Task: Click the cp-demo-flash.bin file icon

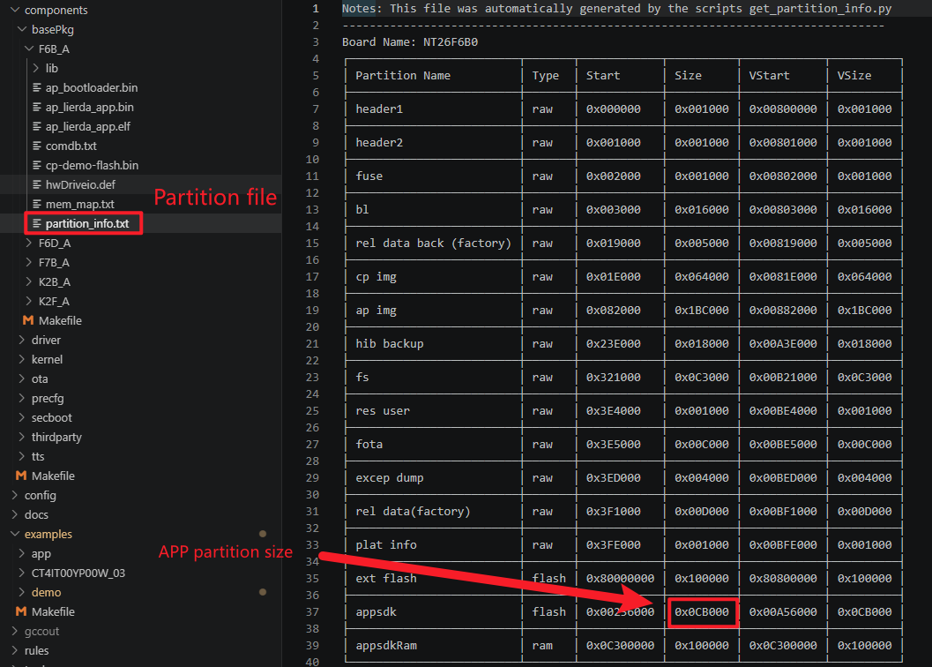Action: point(37,165)
